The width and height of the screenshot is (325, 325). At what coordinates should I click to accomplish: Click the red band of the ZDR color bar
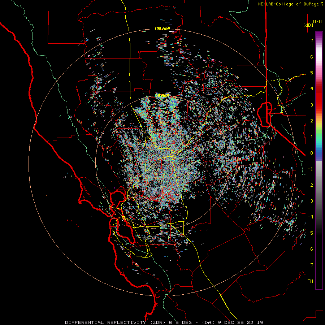(319, 97)
